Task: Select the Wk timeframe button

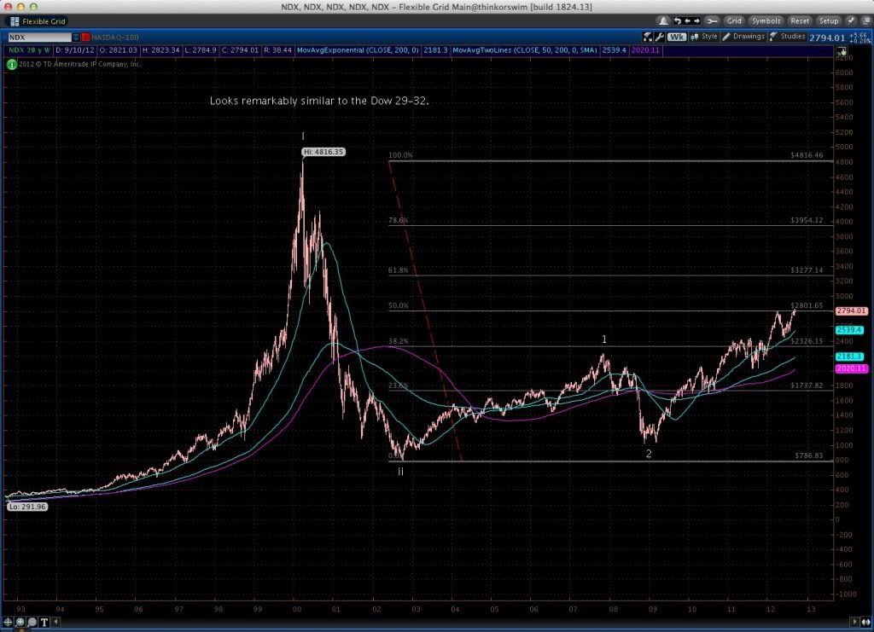Action: tap(678, 38)
